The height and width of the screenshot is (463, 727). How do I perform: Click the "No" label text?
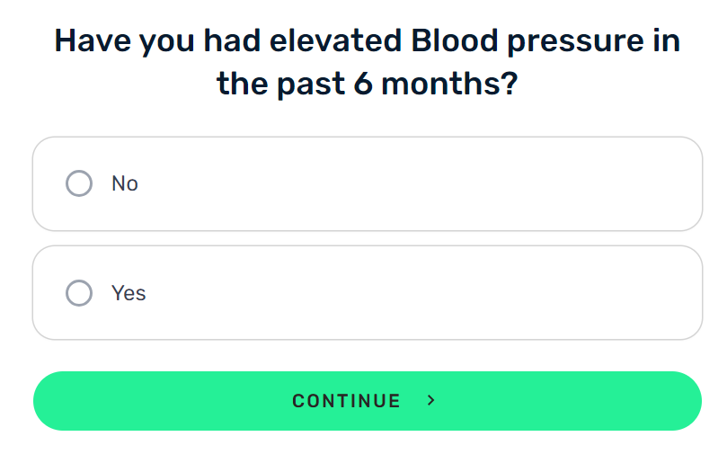tap(125, 183)
